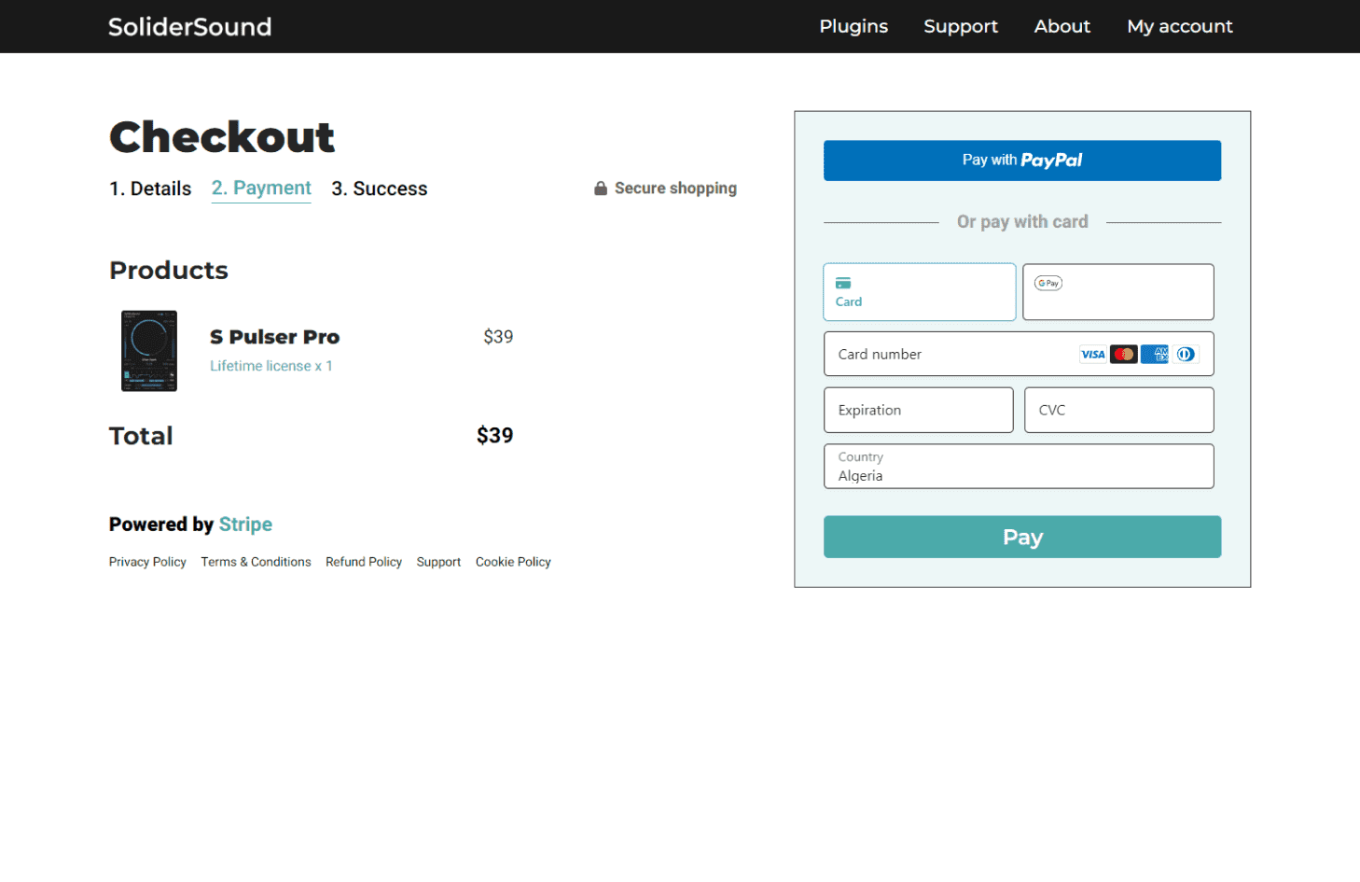The width and height of the screenshot is (1360, 882).
Task: Click the Diners Club card icon
Action: coord(1186,355)
